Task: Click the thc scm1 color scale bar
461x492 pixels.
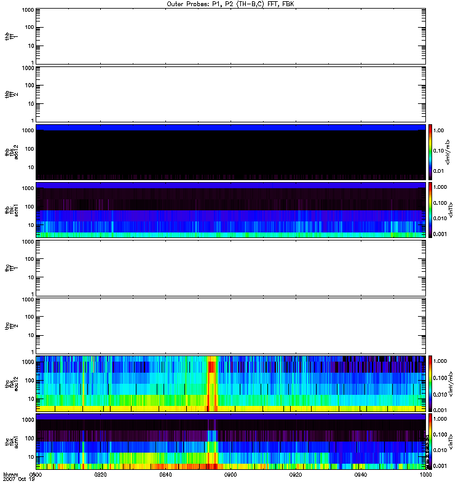Action: tap(431, 441)
